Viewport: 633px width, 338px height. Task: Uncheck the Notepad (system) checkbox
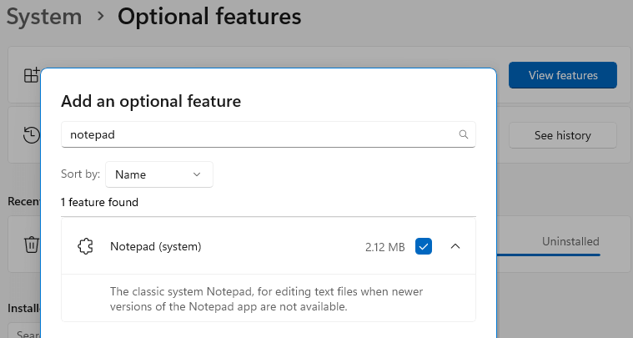pyautogui.click(x=424, y=246)
